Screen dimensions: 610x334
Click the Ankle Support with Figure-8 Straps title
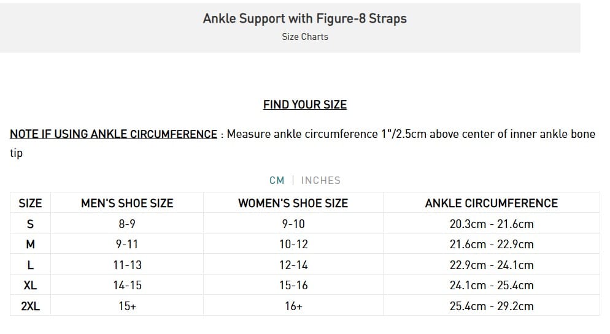tap(305, 18)
